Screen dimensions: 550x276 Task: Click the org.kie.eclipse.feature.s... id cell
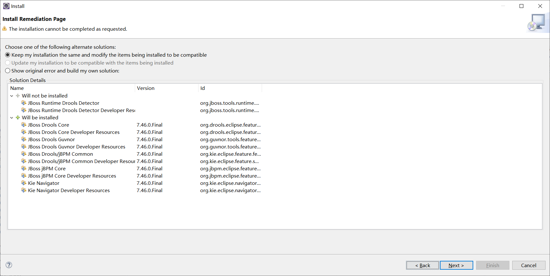point(229,161)
